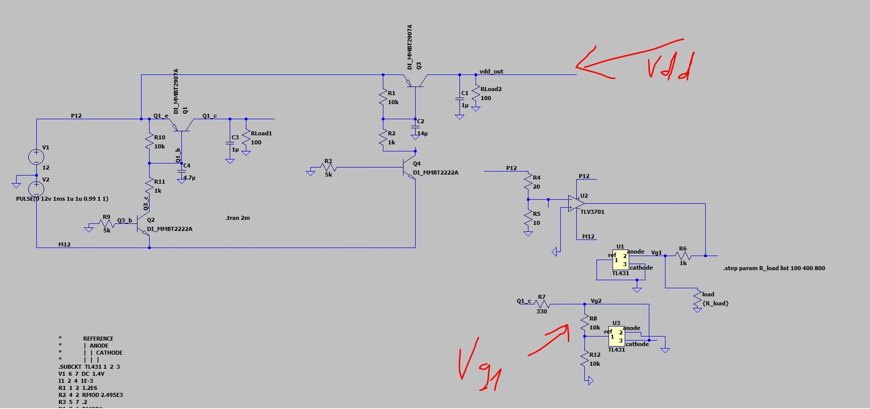Viewport: 870px width, 409px height.
Task: Select the TLV3701 part name text
Action: pyautogui.click(x=592, y=212)
